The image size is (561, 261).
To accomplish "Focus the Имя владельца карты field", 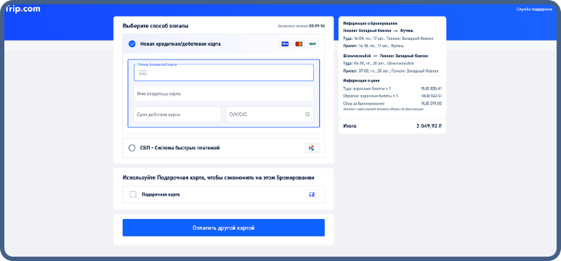I will pos(224,94).
